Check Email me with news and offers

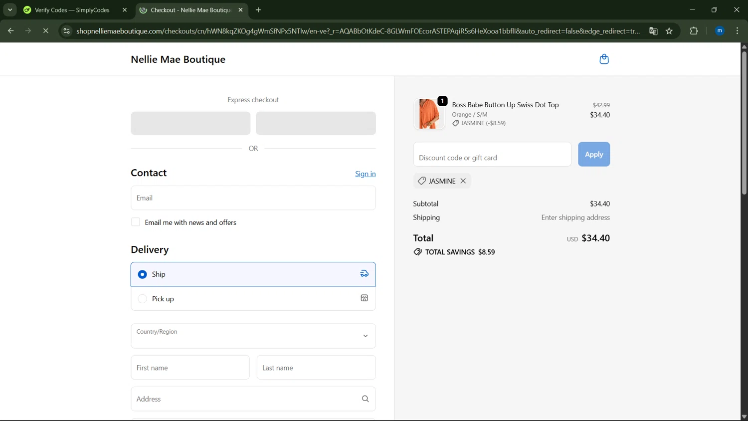(136, 222)
